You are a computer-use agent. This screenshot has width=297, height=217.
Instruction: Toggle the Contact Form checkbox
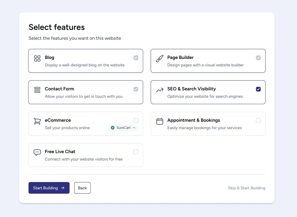(x=136, y=89)
